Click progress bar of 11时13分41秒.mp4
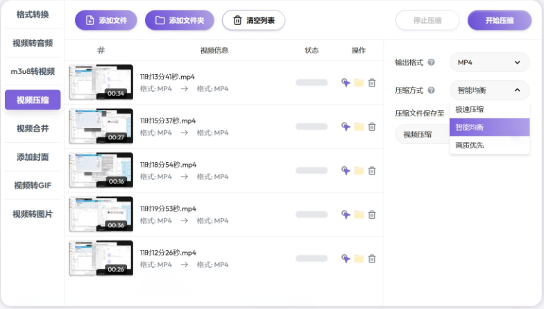Viewport: 544px width, 309px height. [x=312, y=82]
